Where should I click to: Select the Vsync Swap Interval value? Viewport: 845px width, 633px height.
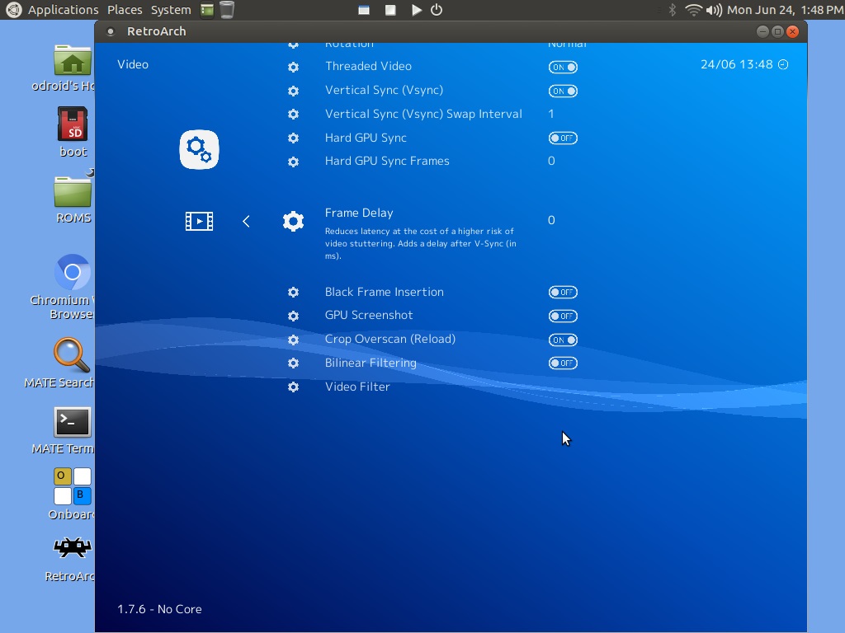551,114
